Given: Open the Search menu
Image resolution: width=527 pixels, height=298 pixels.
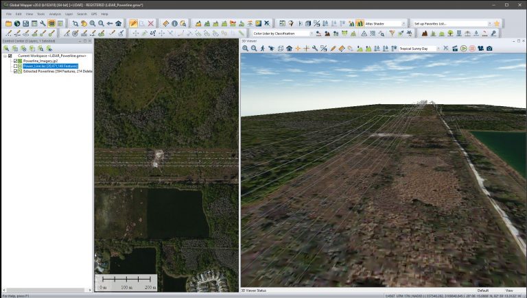Looking at the screenshot, I should (82, 14).
